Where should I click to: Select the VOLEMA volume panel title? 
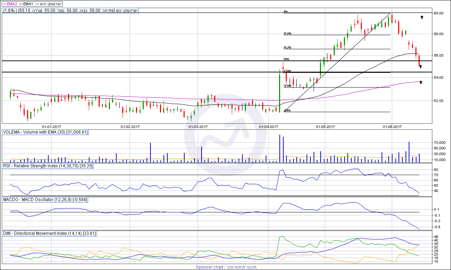(x=45, y=132)
